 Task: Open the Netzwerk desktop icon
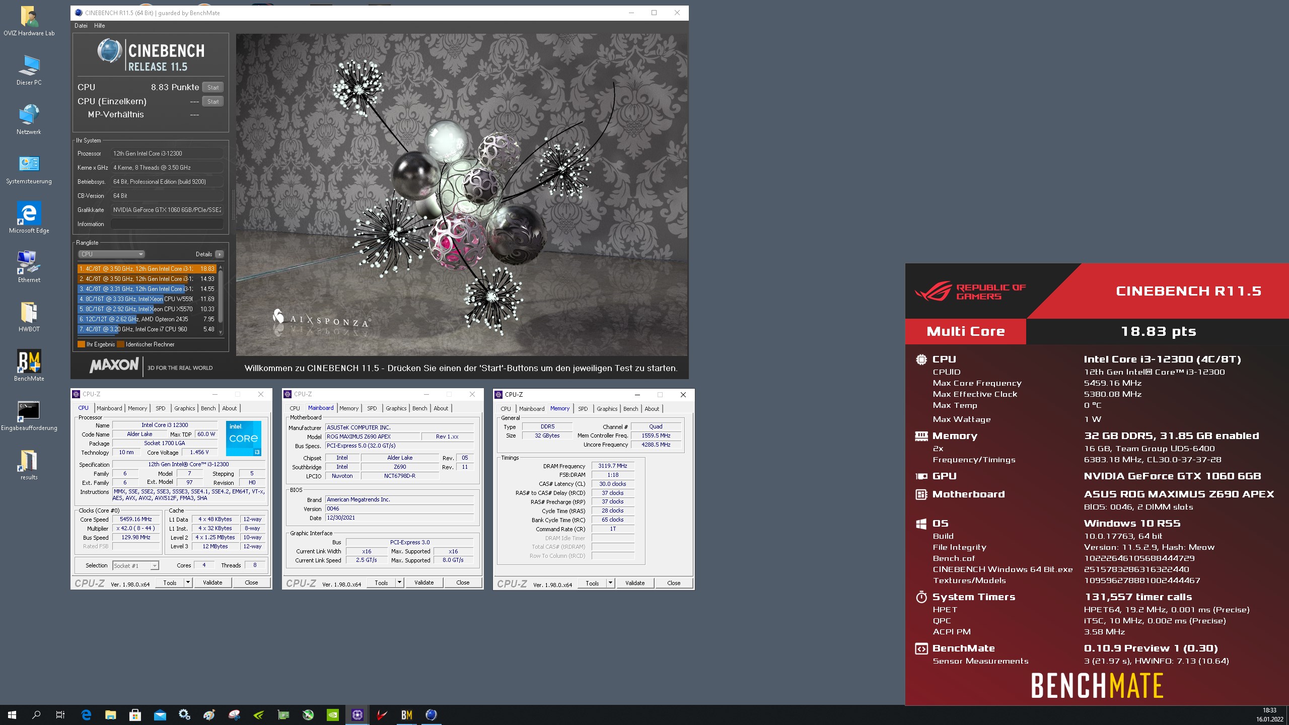pyautogui.click(x=29, y=120)
